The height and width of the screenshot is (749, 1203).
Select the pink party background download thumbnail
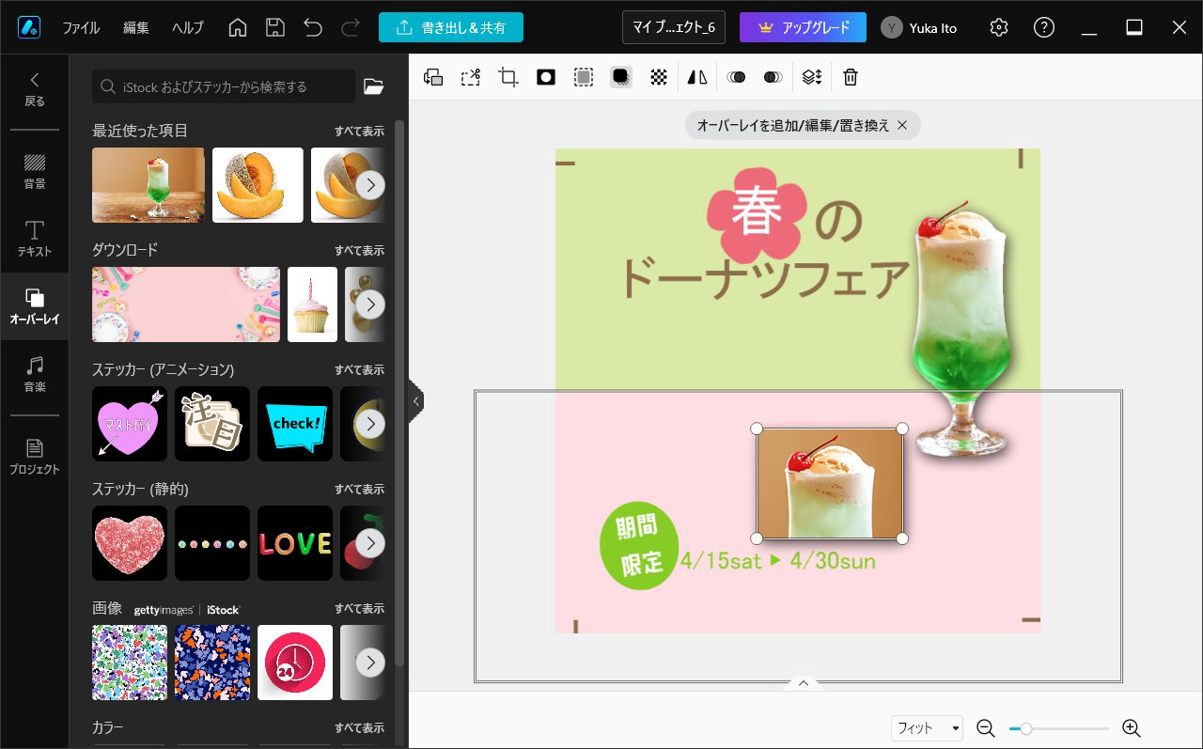pos(186,304)
